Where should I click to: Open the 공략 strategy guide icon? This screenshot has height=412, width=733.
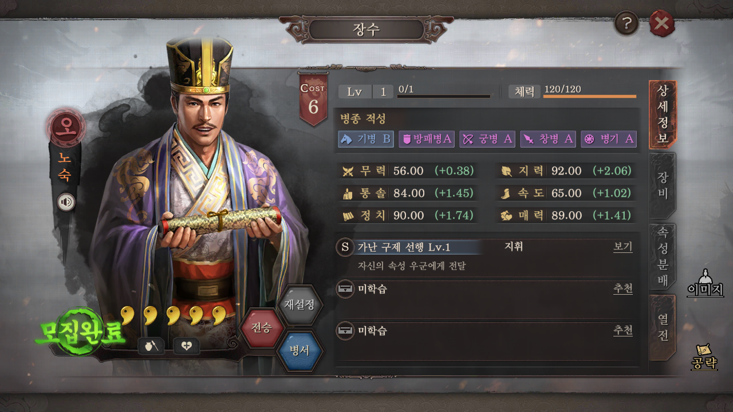[x=704, y=357]
